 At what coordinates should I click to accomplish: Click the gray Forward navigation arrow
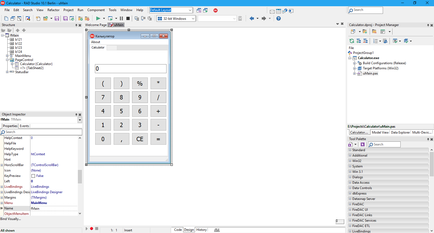coord(264,18)
